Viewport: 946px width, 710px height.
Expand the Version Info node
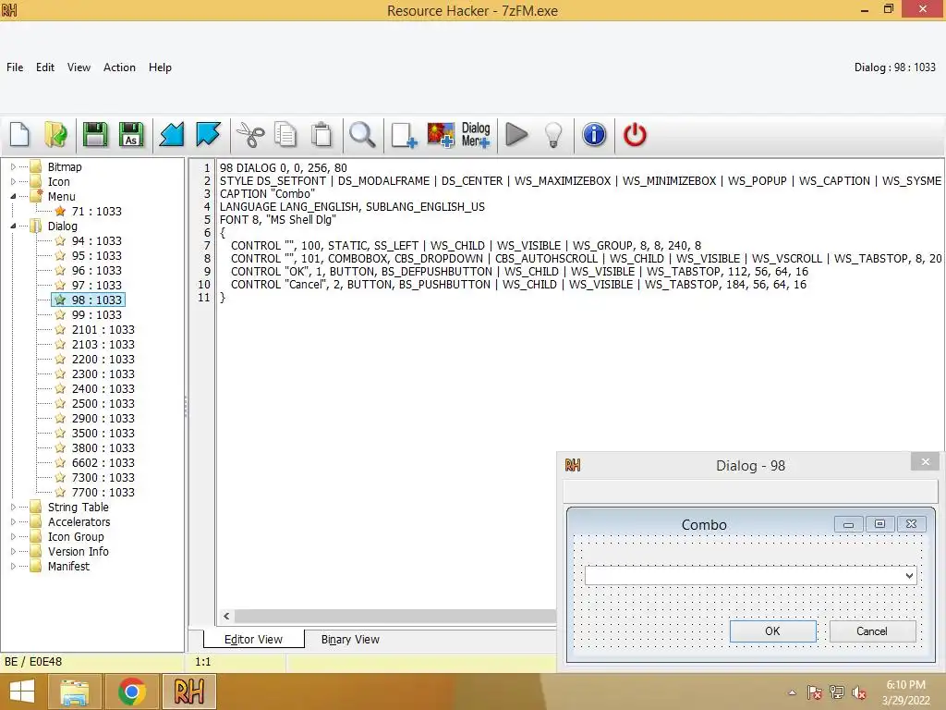point(13,551)
